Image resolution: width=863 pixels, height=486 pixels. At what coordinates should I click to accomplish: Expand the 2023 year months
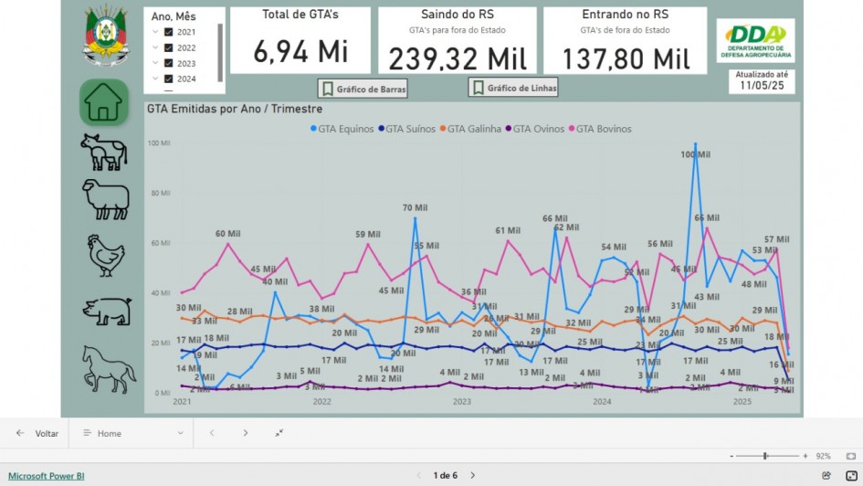(x=156, y=63)
